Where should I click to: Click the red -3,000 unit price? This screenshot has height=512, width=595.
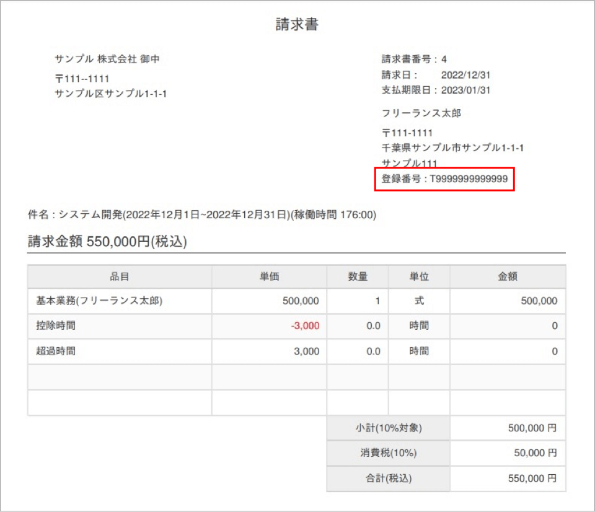pos(305,326)
